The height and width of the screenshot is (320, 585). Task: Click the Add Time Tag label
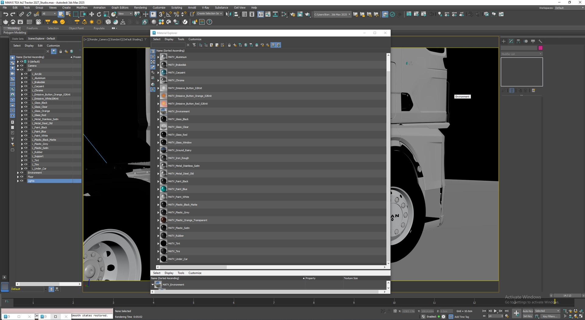pos(462,317)
